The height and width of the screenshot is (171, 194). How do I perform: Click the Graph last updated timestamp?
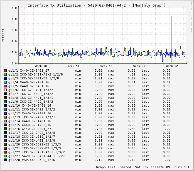click(143, 167)
